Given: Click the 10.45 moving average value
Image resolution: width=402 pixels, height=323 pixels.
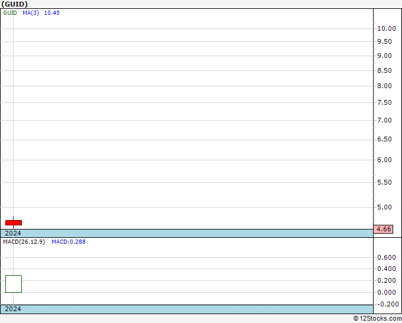Looking at the screenshot, I should pyautogui.click(x=52, y=13).
